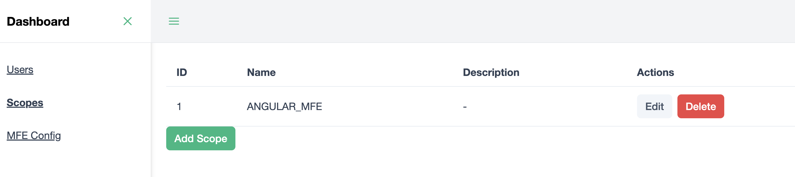Select the Name column header
This screenshot has width=795, height=177.
point(261,73)
